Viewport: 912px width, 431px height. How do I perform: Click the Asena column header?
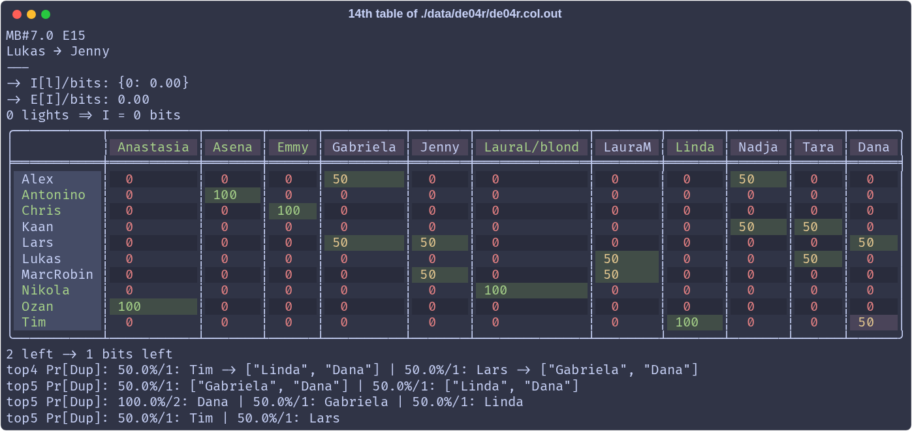(x=232, y=147)
